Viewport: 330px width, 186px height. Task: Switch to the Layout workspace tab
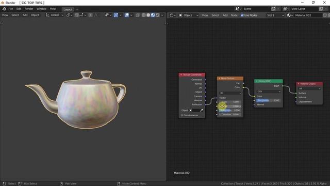point(68,9)
